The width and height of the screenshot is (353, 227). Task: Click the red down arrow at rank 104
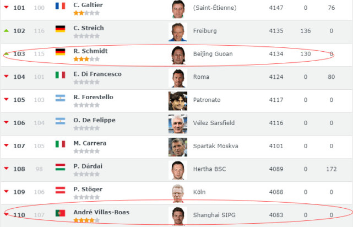pyautogui.click(x=6, y=77)
